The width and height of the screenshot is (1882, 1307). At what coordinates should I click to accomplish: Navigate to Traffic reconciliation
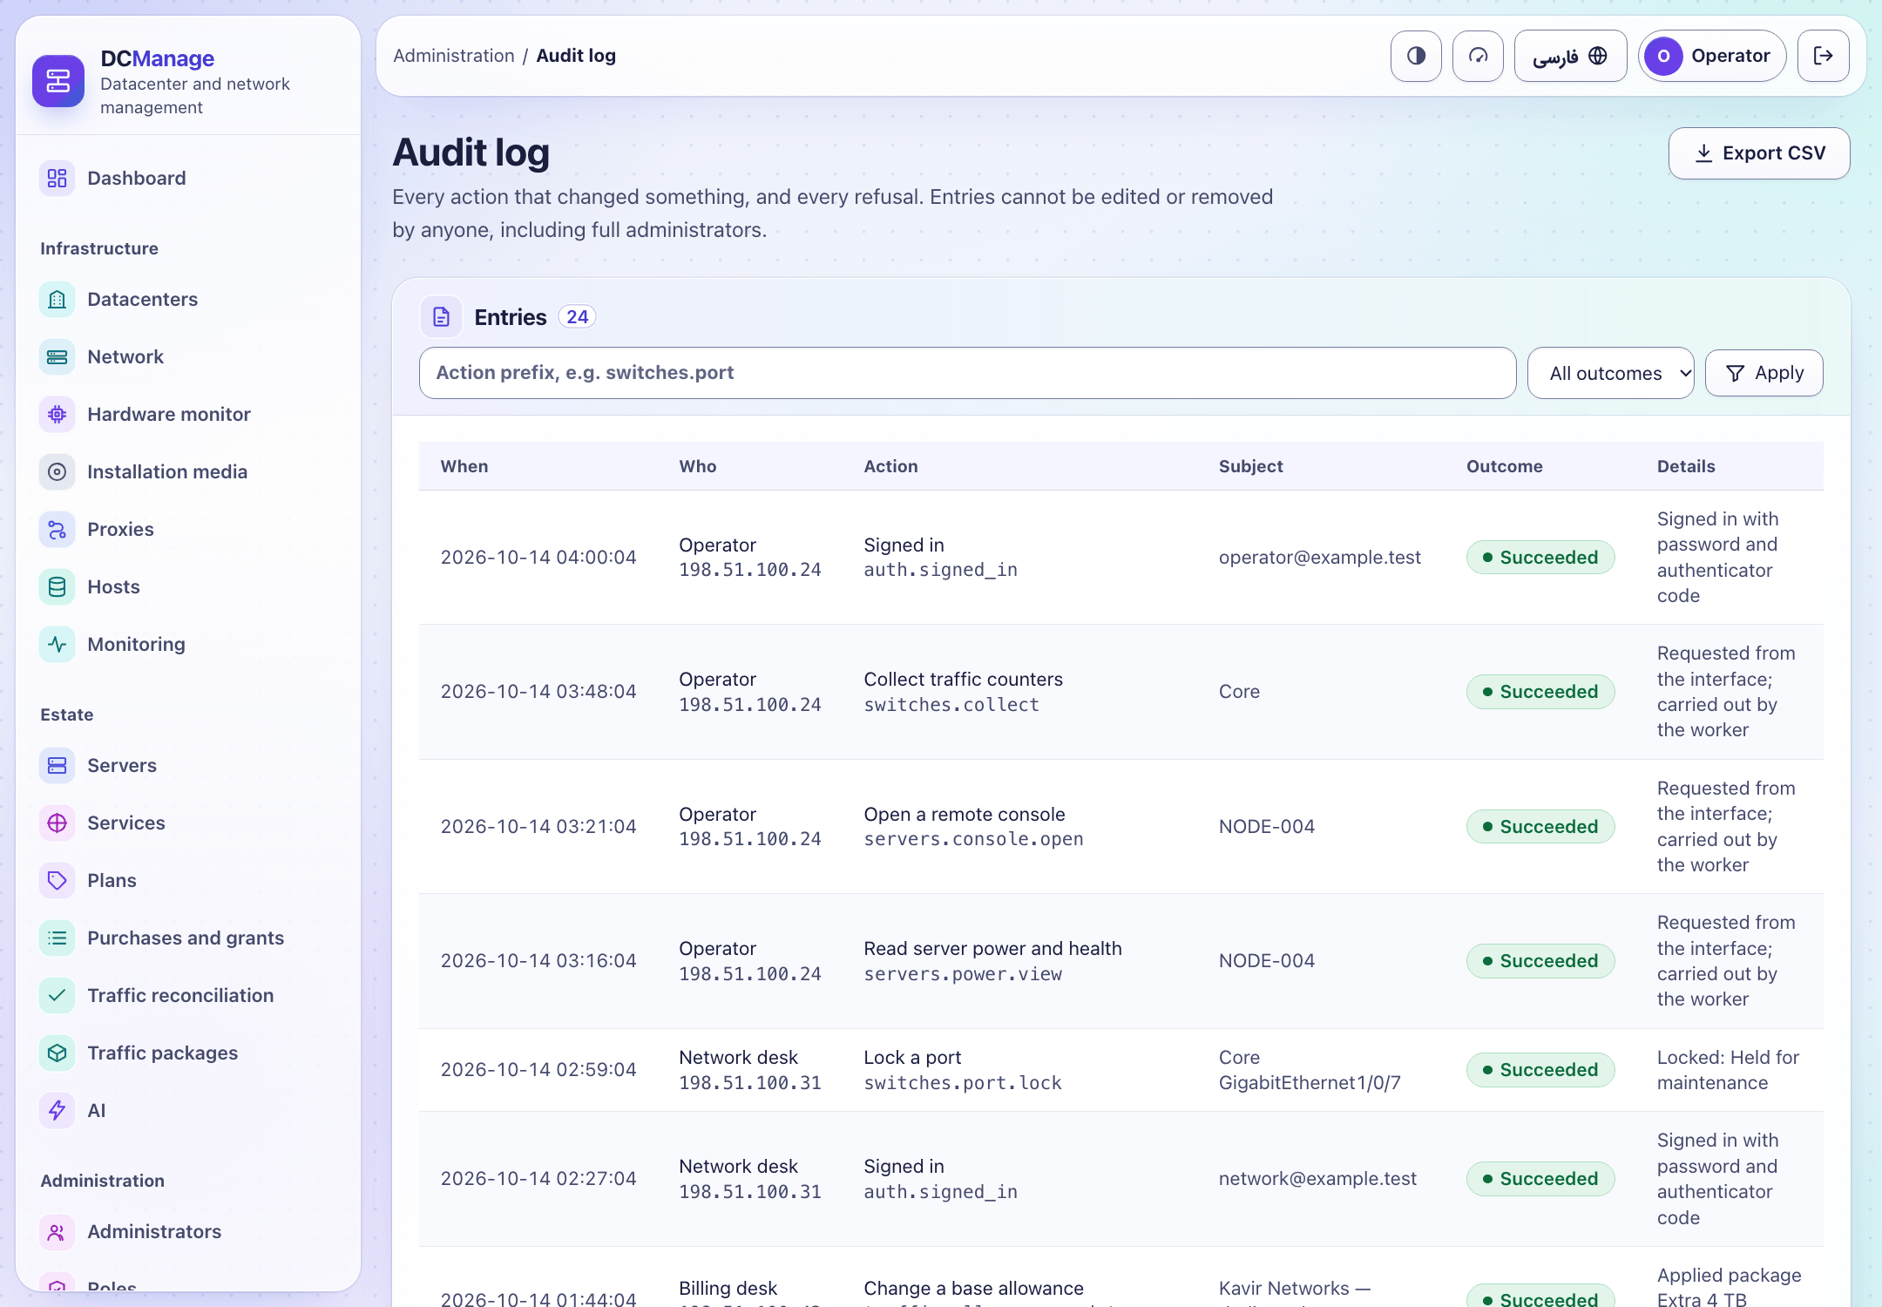(187, 995)
